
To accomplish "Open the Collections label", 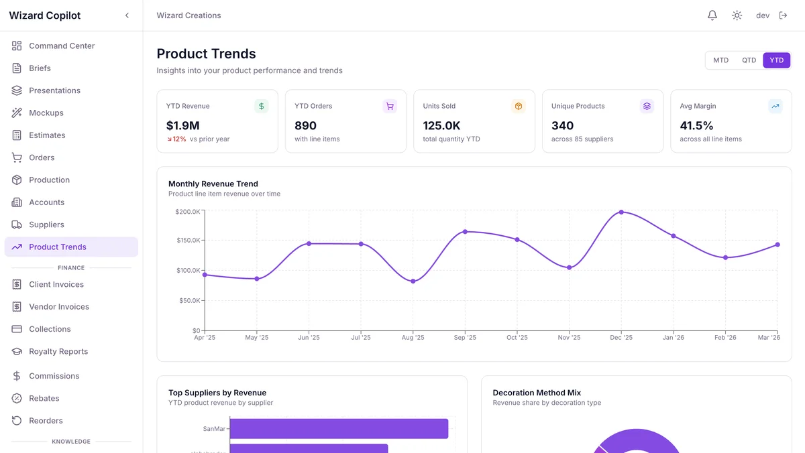I will [x=50, y=329].
